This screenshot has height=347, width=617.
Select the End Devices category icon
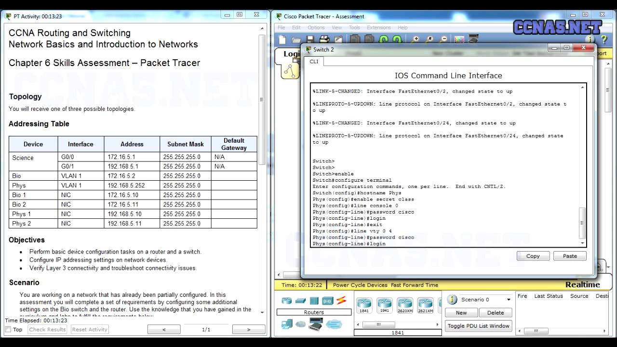pyautogui.click(x=287, y=325)
